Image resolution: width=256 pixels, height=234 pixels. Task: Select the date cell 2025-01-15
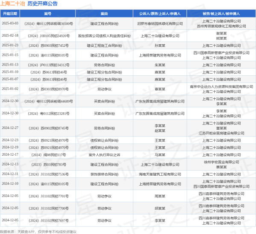coord(10,55)
